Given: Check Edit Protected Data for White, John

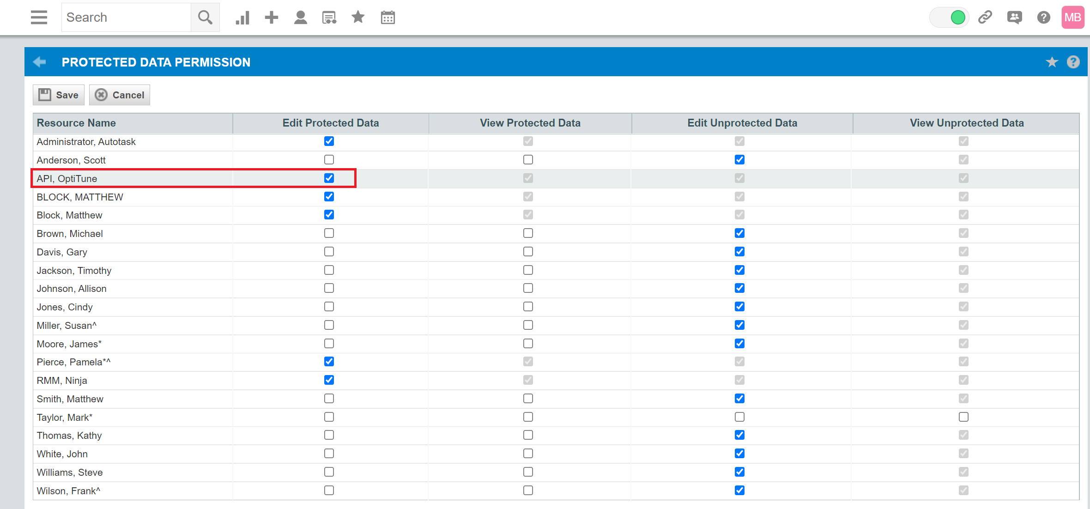Looking at the screenshot, I should [329, 454].
